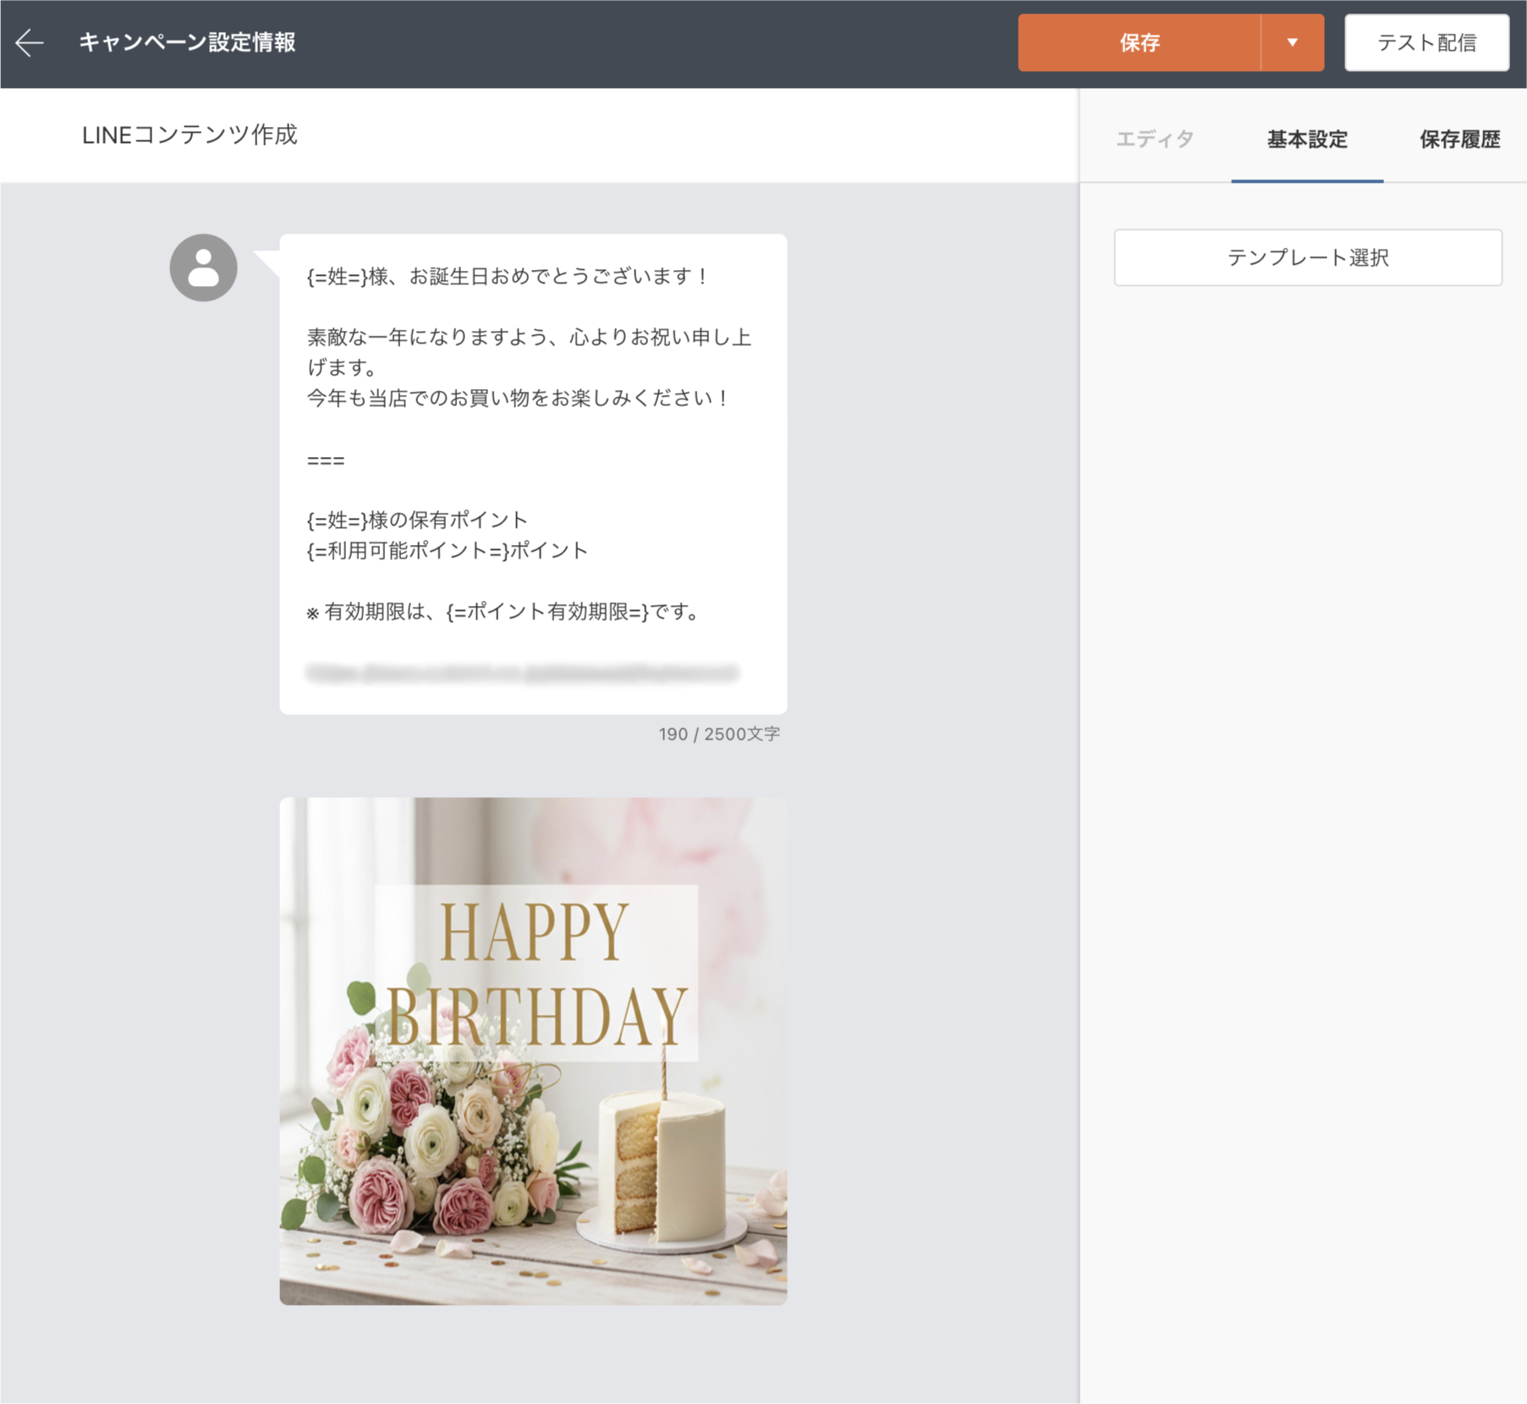Click the gray user avatar icon
1527x1404 pixels.
tap(203, 267)
